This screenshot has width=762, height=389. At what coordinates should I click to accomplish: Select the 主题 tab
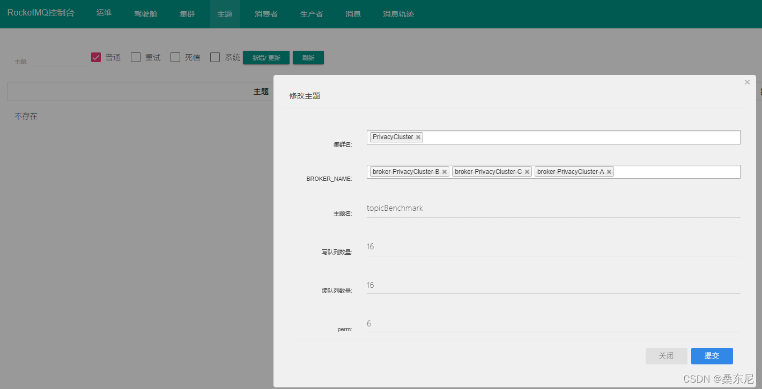(x=225, y=14)
